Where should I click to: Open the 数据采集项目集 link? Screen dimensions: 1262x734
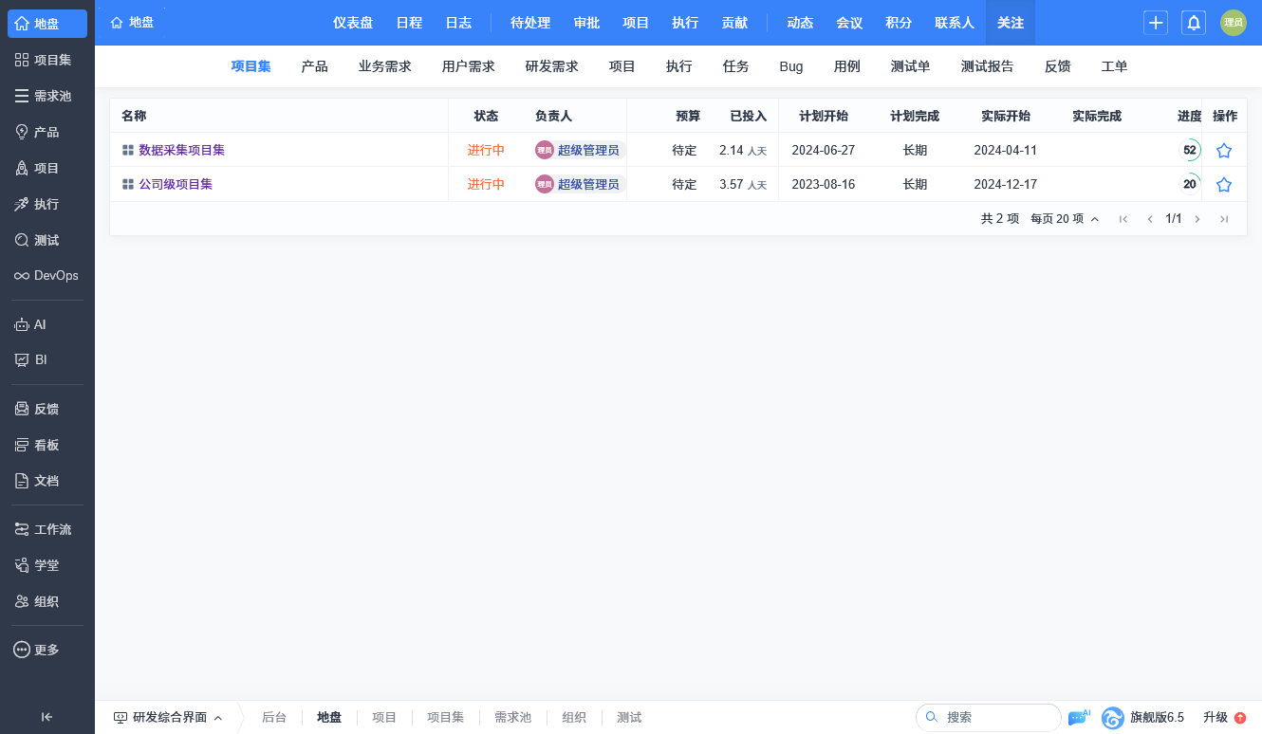181,150
